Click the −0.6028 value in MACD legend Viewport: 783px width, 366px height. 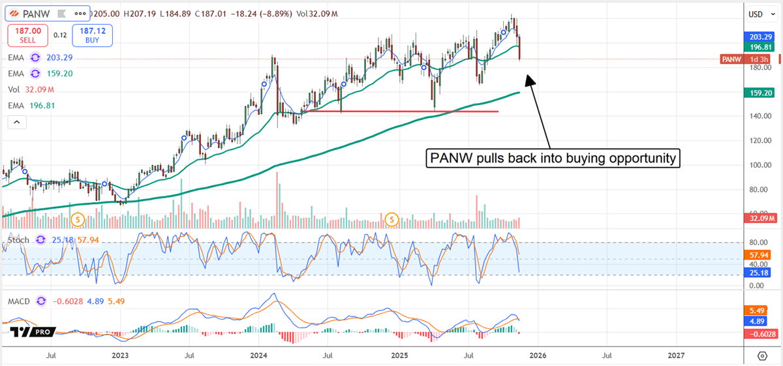[x=68, y=300]
